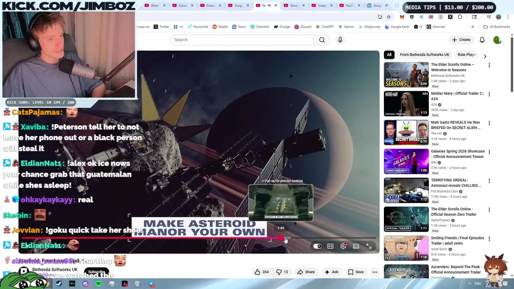
Task: Open Telegram from the taskbar
Action: coord(151,284)
